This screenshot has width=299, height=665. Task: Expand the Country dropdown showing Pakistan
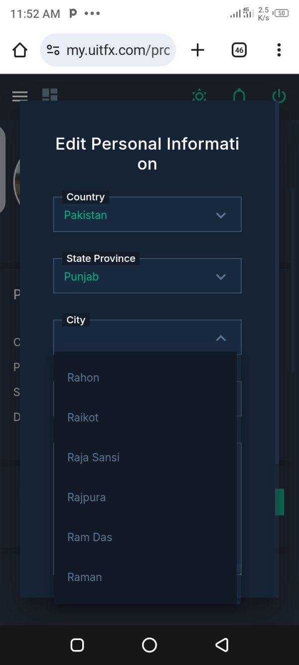coord(148,215)
